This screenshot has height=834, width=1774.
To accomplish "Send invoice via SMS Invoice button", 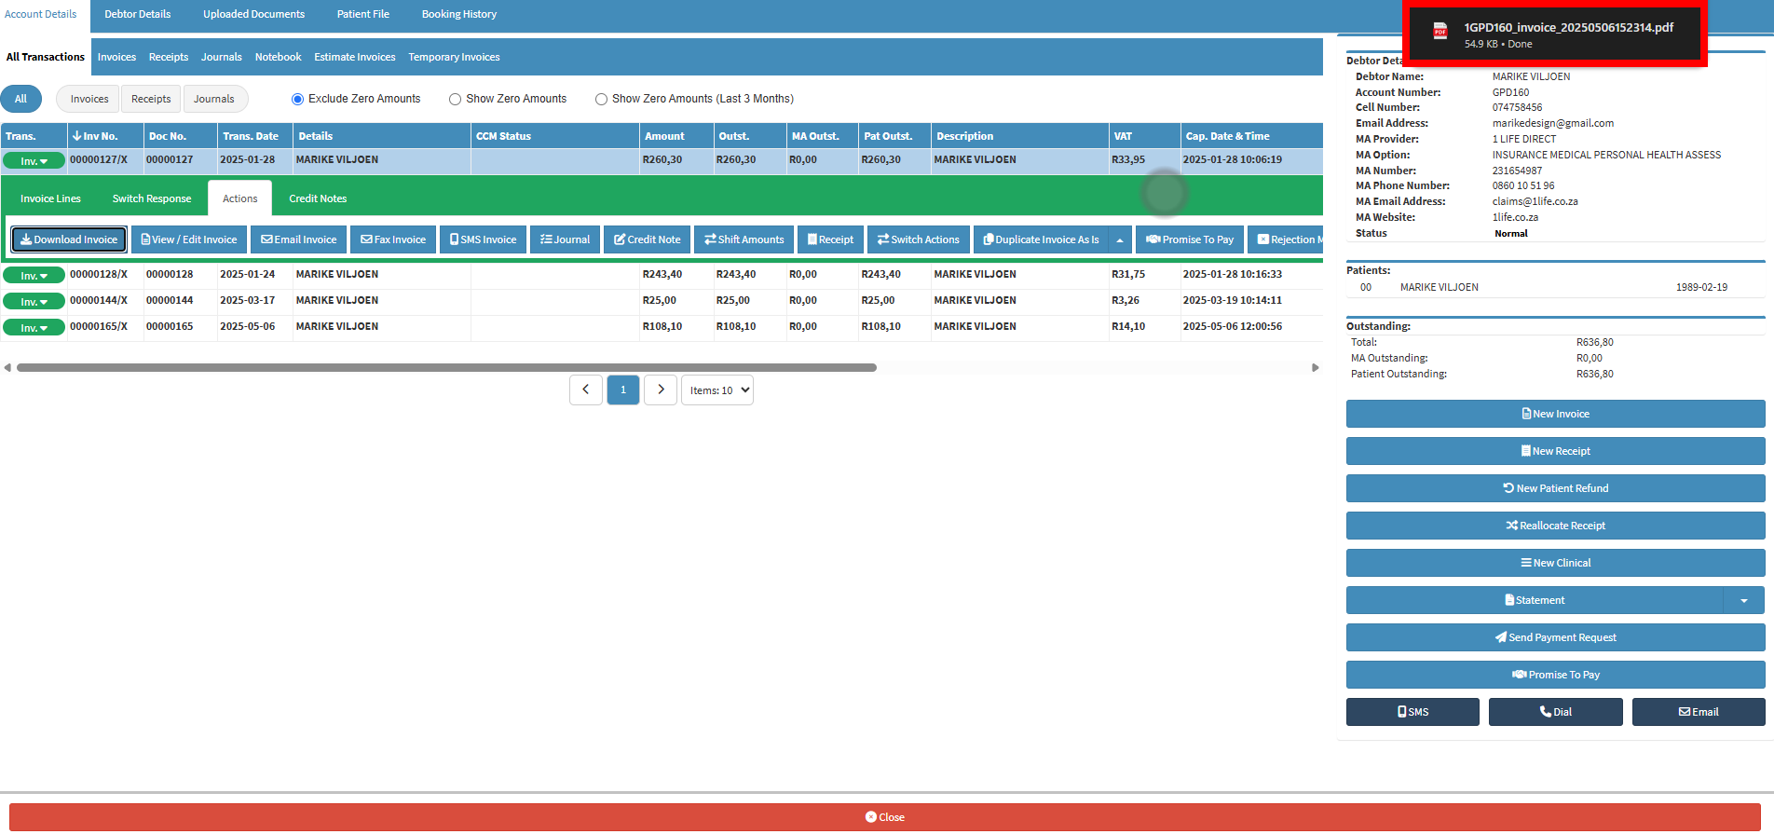I will [483, 239].
